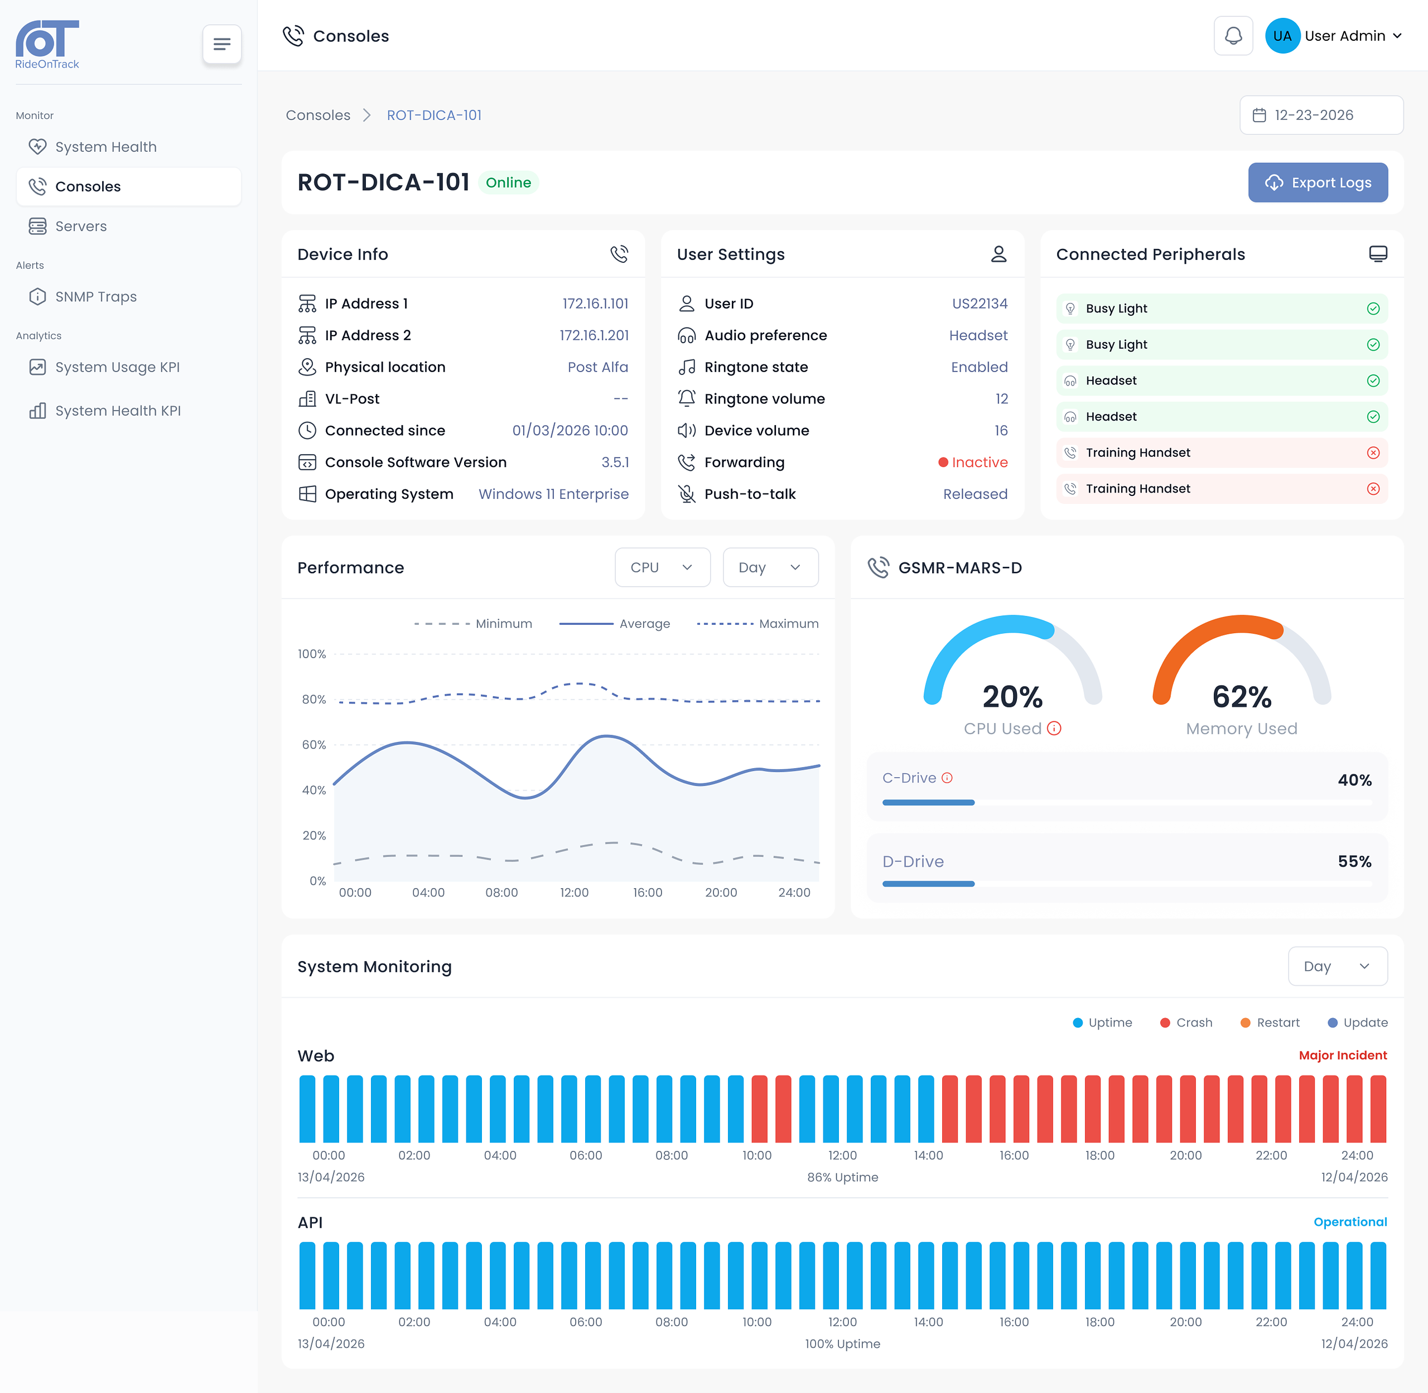
Task: Click the check icon on first Busy Light
Action: tap(1373, 309)
